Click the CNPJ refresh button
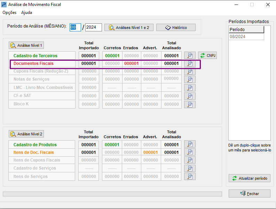 207,55
